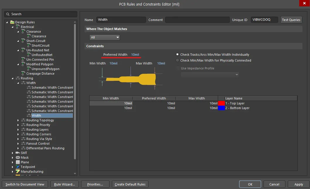
Task: Expand the SMT category node
Action: tap(13, 153)
